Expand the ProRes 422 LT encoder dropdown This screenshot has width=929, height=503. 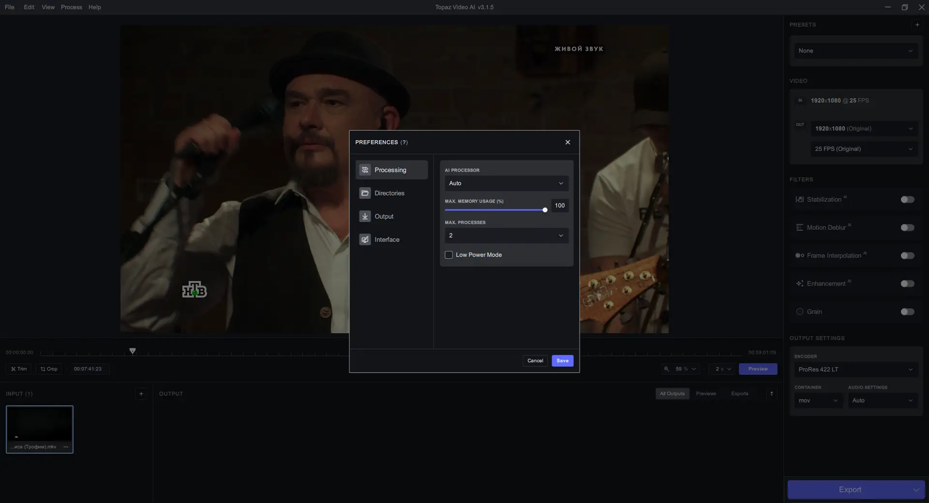coord(855,370)
